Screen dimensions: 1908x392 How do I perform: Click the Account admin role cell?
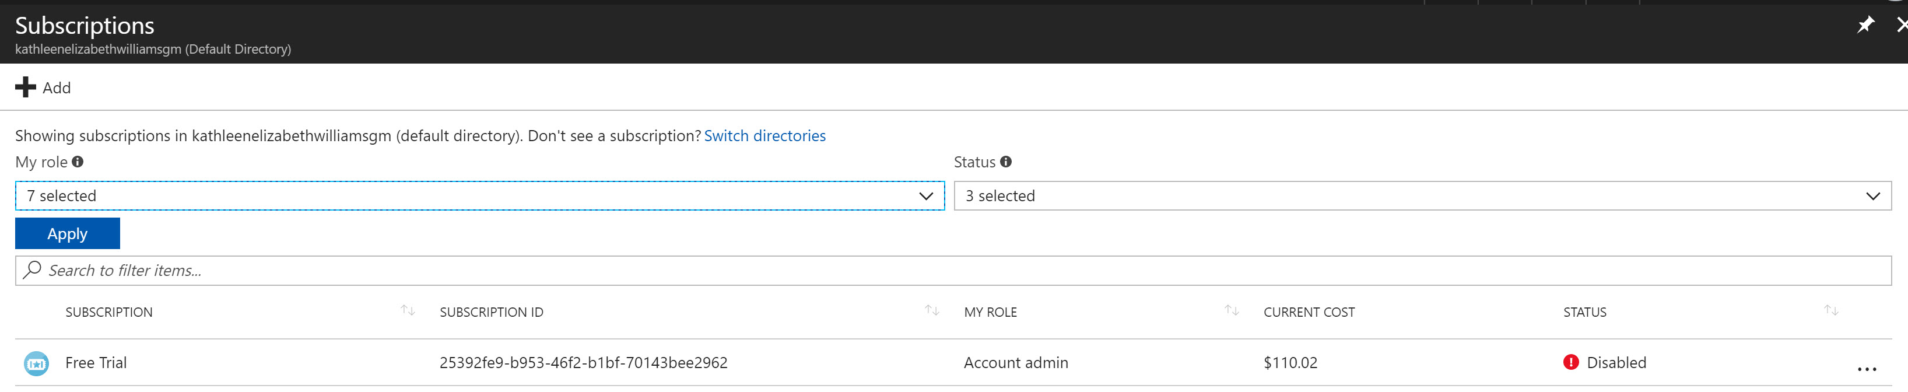pos(1015,362)
